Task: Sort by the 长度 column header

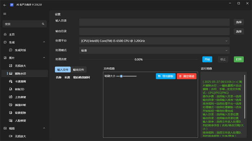Action: pos(67,77)
